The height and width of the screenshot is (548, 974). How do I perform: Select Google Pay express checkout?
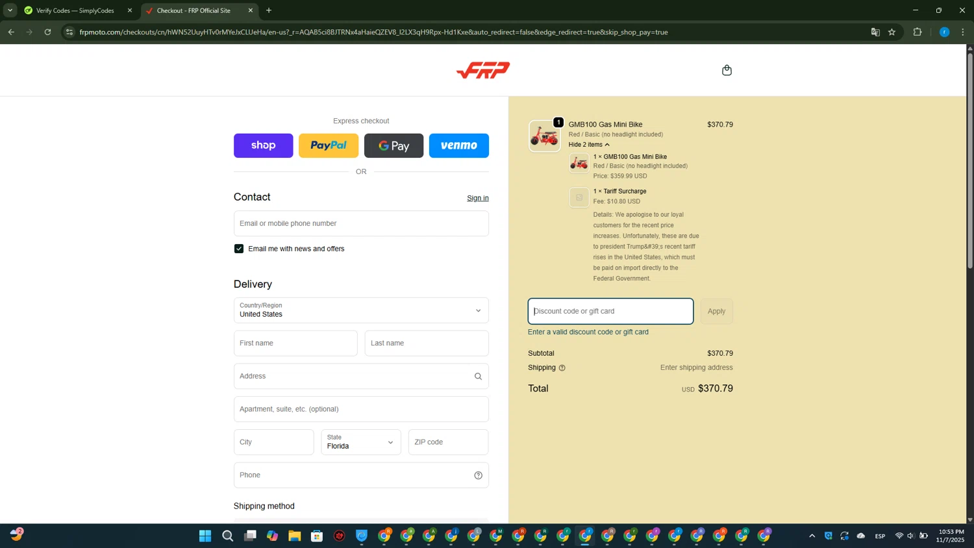click(x=393, y=145)
